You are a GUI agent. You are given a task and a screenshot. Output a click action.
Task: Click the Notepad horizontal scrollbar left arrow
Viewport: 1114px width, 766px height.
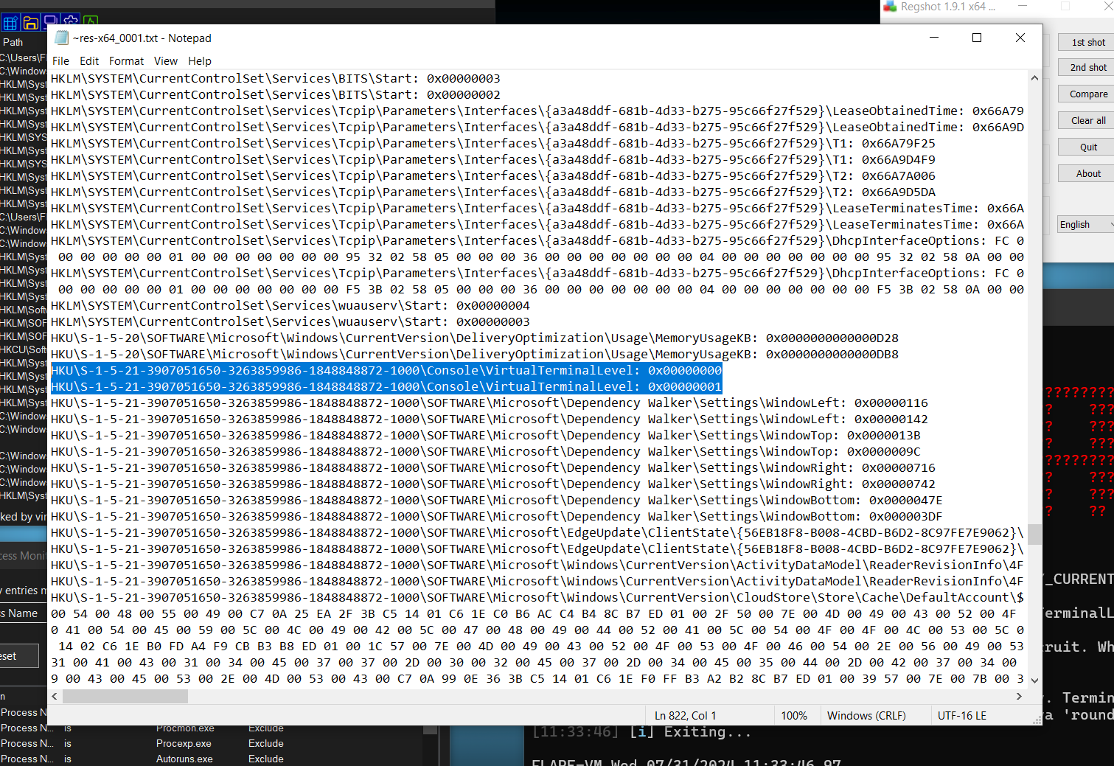(x=55, y=696)
